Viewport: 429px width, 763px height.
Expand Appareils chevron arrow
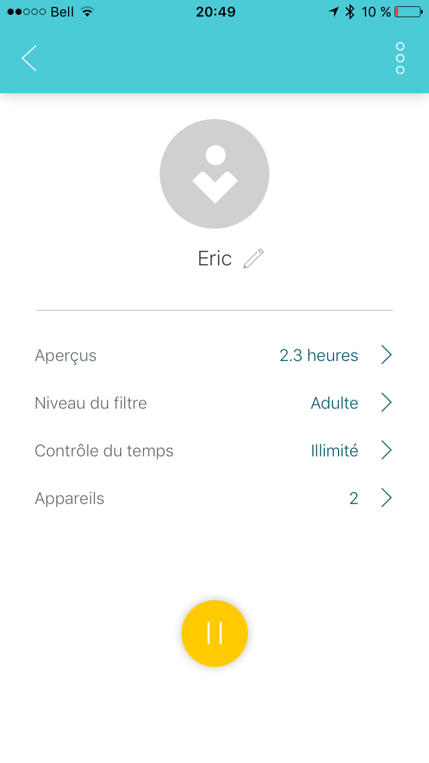387,499
